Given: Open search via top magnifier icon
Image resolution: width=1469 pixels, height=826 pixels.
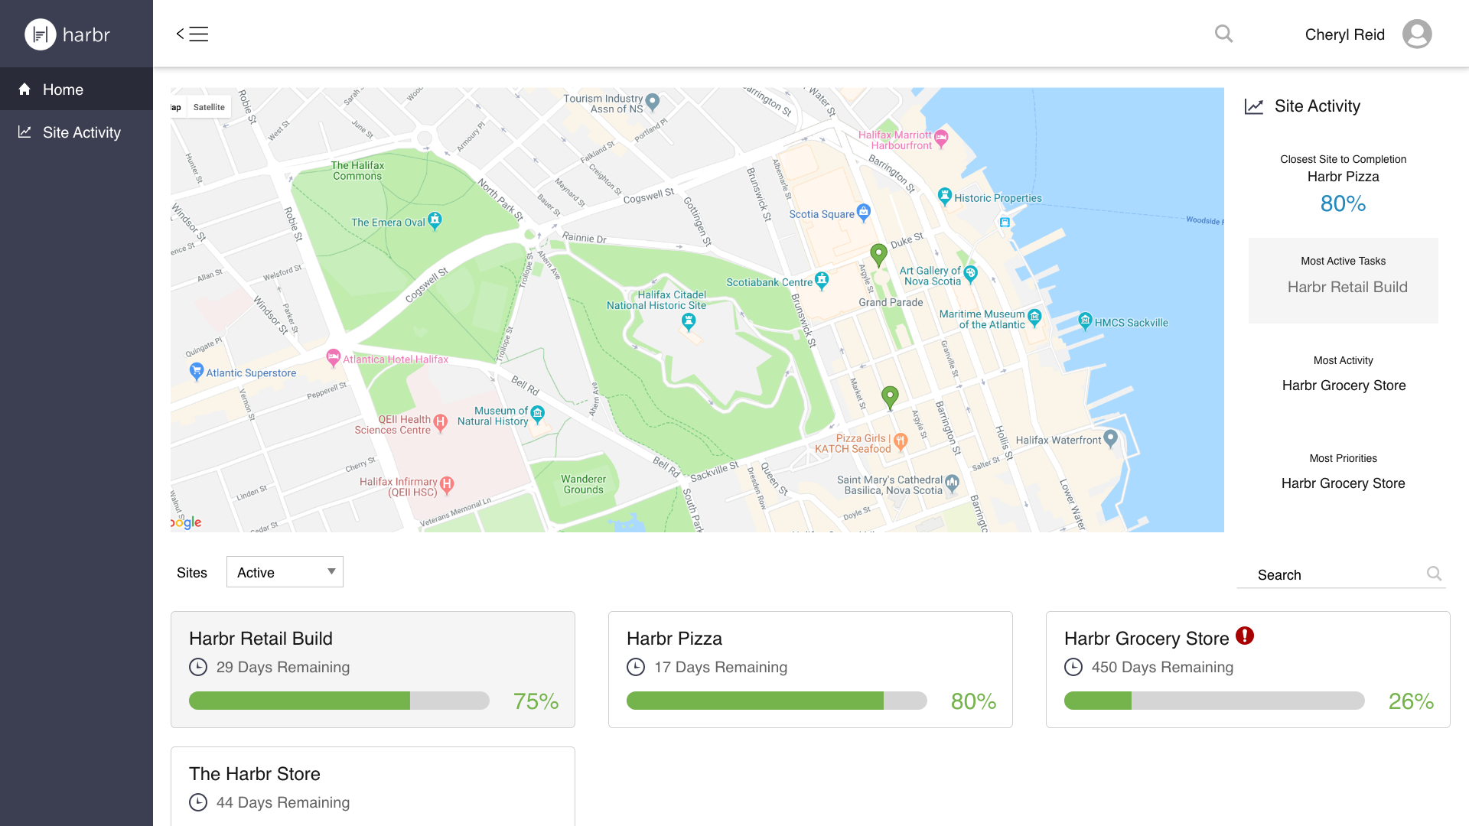Looking at the screenshot, I should 1224,34.
